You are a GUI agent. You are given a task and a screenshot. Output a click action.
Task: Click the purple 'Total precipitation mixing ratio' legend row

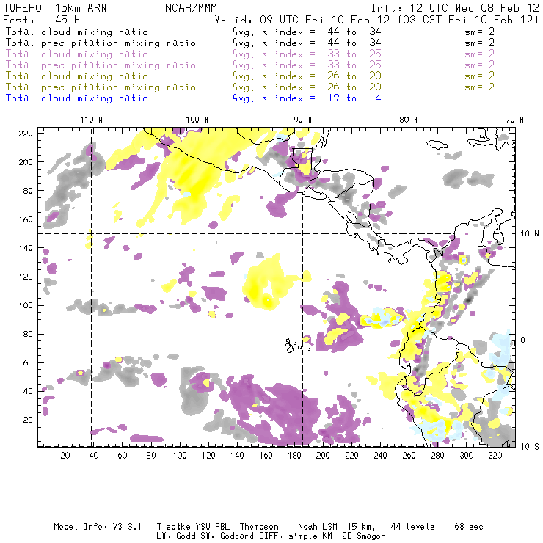tap(250, 65)
